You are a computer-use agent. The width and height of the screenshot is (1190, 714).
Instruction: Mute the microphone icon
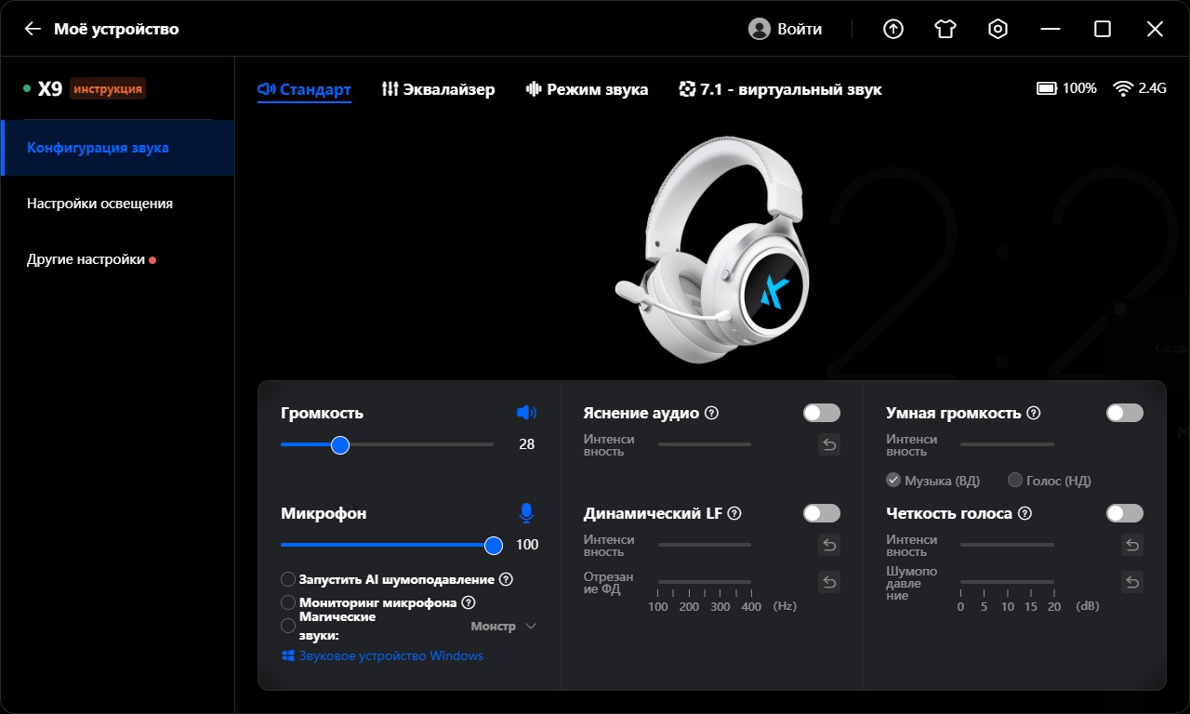527,513
